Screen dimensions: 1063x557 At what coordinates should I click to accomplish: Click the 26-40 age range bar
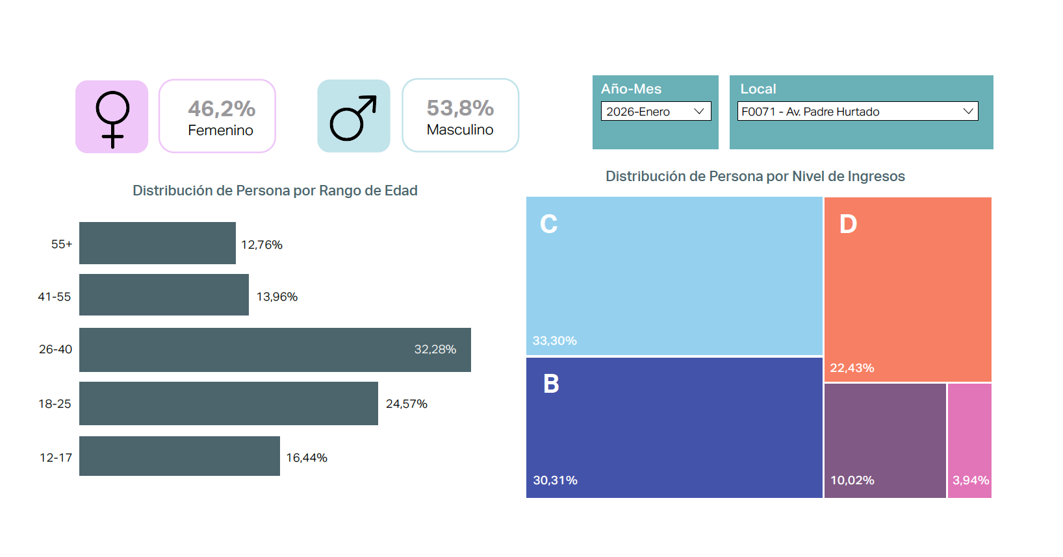275,350
